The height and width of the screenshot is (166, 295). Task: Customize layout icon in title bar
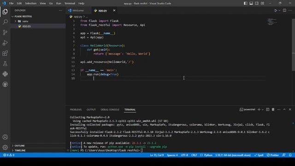[262, 3]
